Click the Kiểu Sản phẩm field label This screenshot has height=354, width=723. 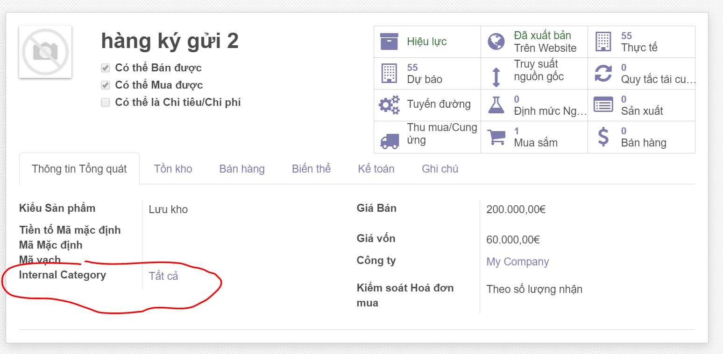click(x=57, y=208)
